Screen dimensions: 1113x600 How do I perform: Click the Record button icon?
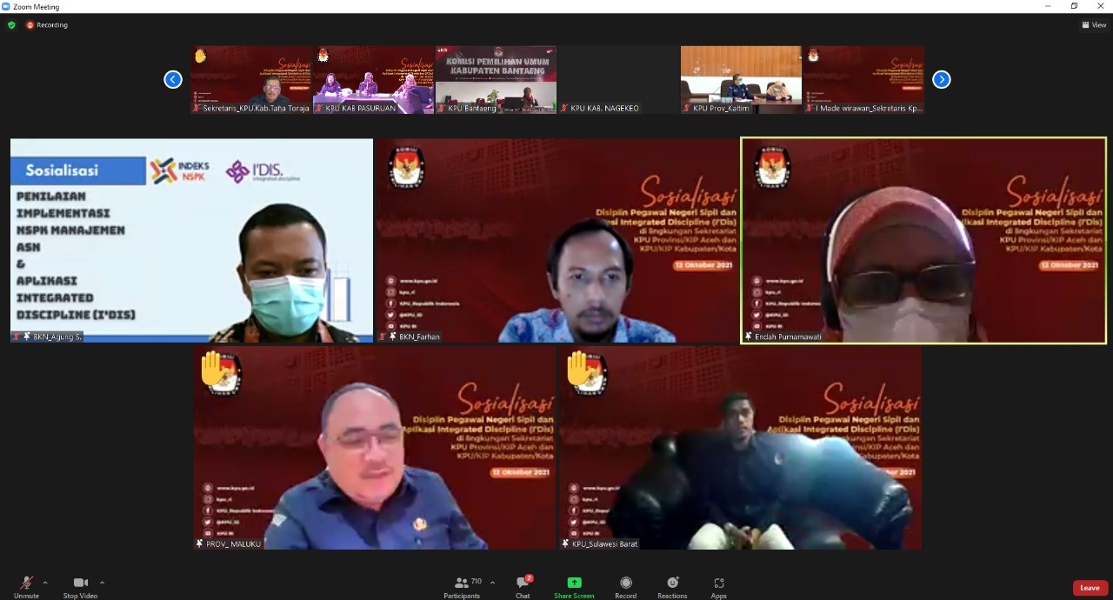pos(625,583)
